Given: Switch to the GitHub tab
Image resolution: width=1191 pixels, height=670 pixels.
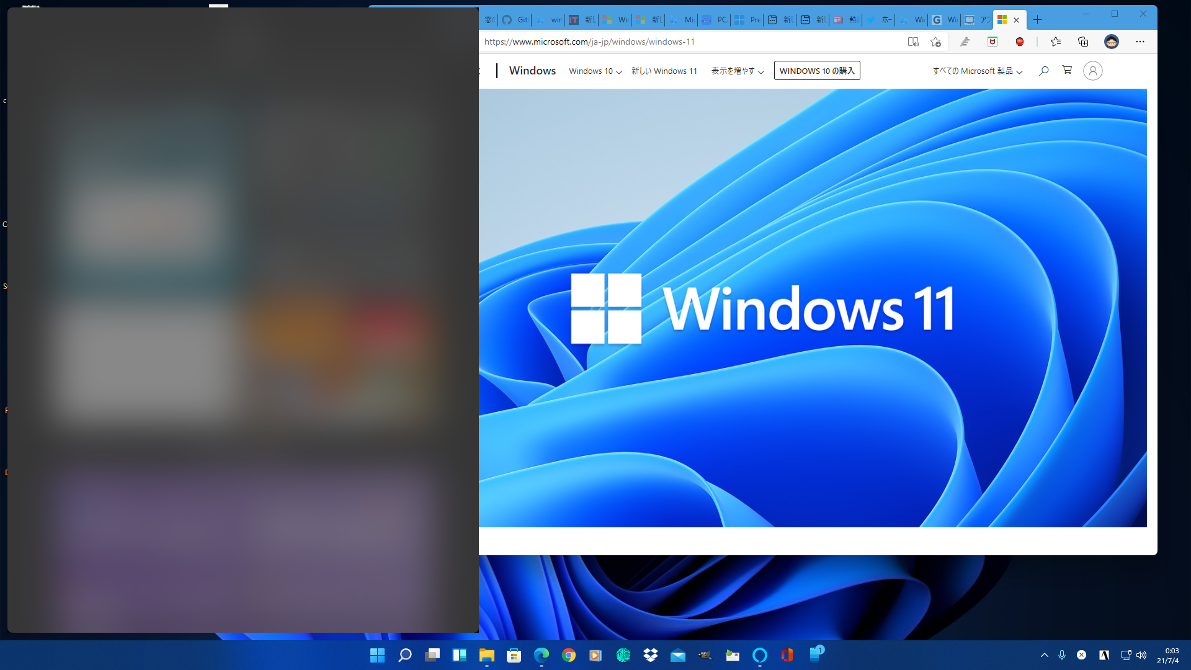Looking at the screenshot, I should coord(515,20).
